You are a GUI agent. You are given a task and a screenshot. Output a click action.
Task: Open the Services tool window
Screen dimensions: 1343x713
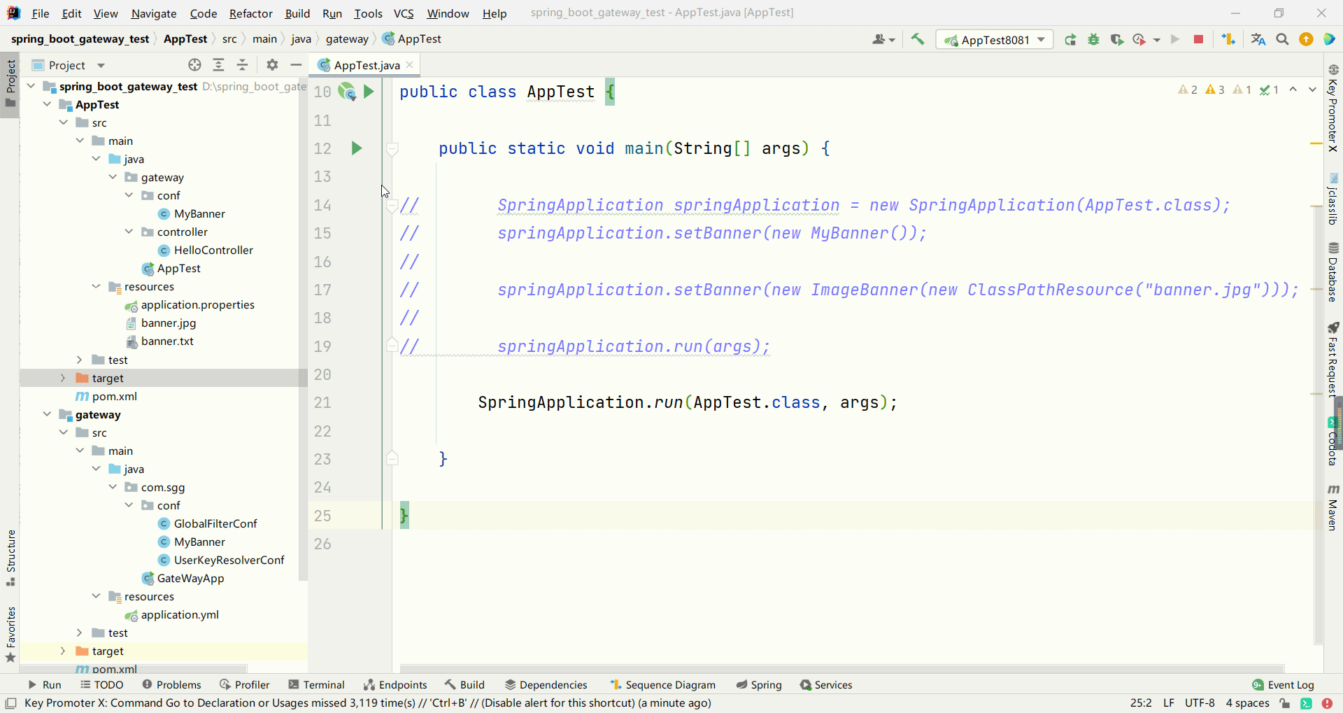pos(826,685)
